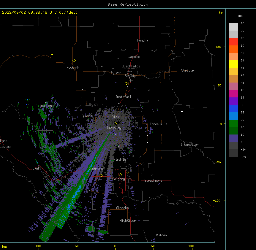Select the slate purple 0-10 dBZ swatch
256x250 pixels.
[233, 138]
